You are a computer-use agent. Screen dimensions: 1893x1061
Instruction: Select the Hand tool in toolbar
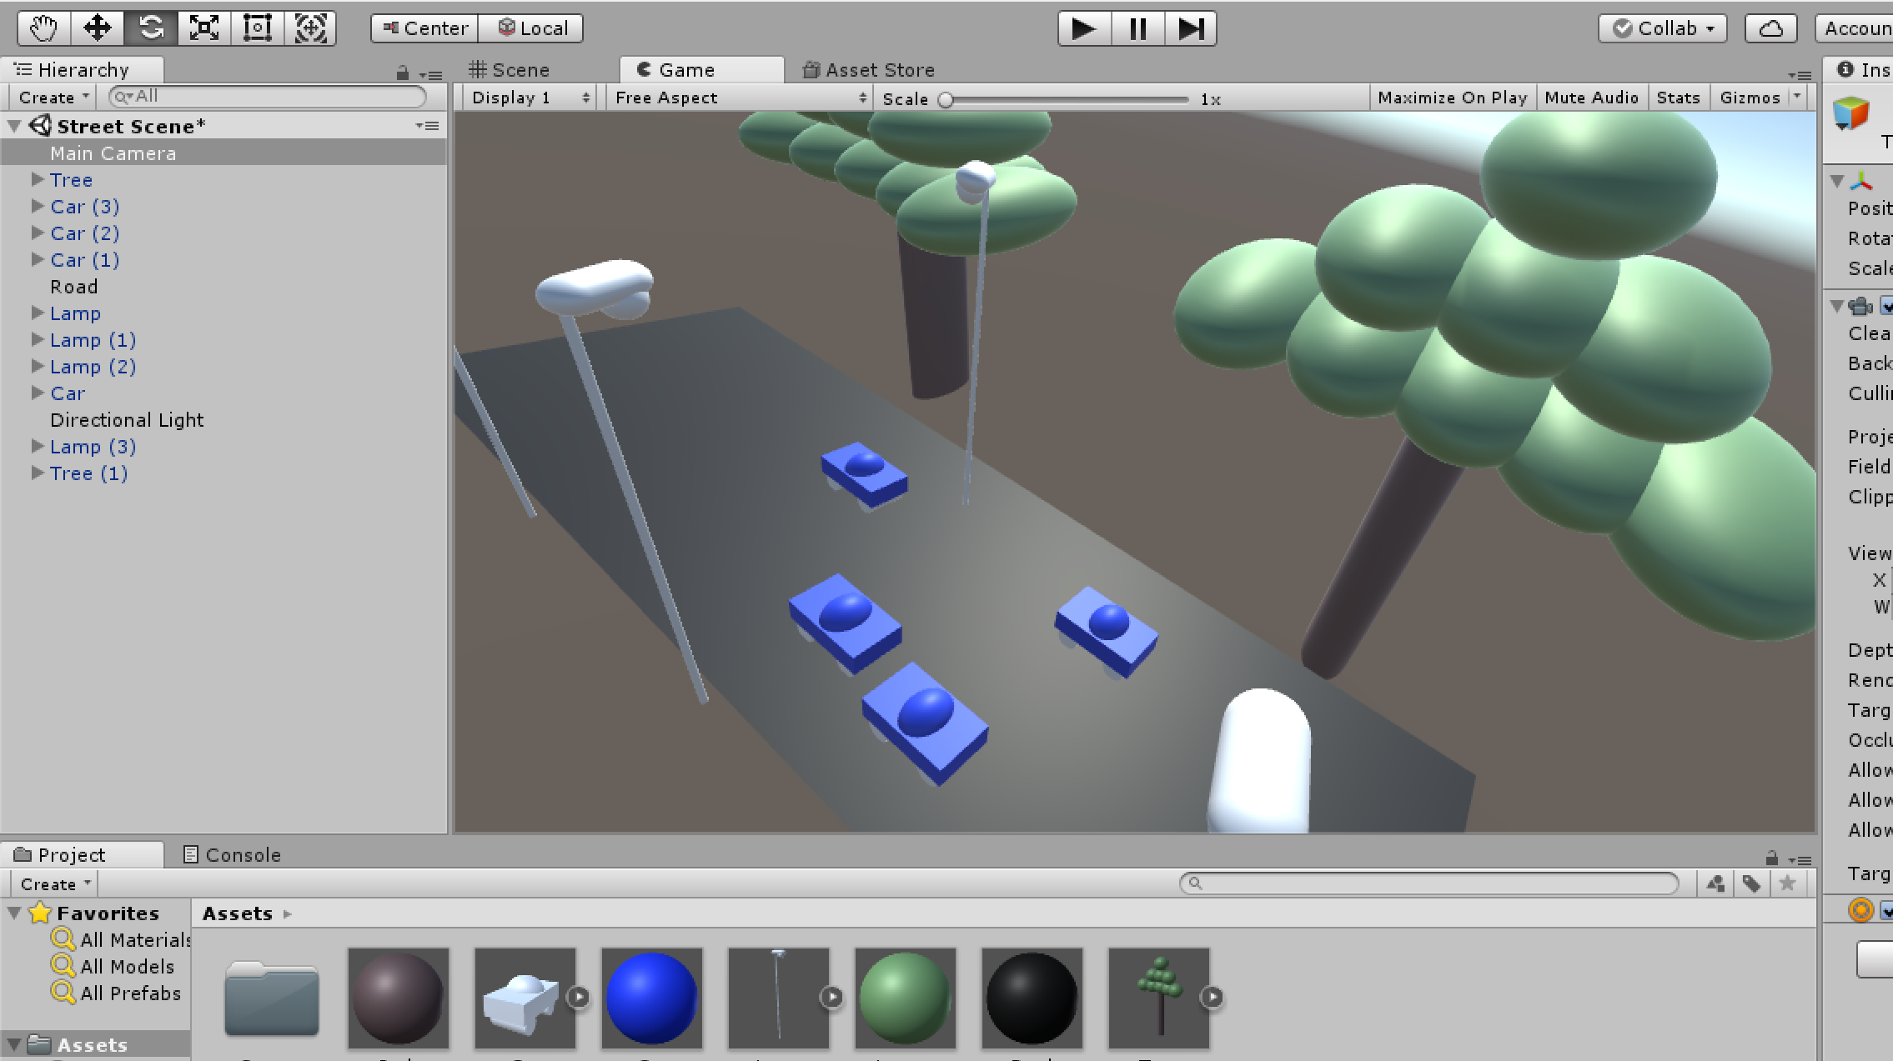pyautogui.click(x=43, y=28)
